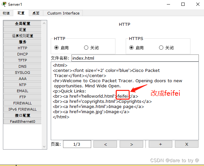Open the 桌面 tab
The height and width of the screenshot is (166, 204).
point(36,13)
